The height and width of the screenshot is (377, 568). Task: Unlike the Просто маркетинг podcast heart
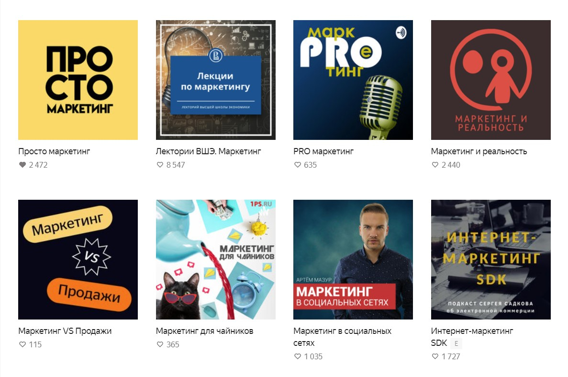click(x=22, y=165)
